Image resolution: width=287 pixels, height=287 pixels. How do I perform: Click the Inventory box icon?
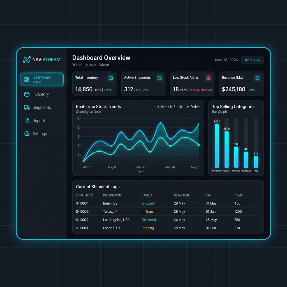point(27,94)
